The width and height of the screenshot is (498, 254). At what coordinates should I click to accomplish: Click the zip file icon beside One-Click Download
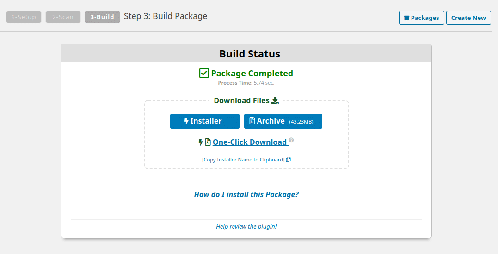pos(208,142)
